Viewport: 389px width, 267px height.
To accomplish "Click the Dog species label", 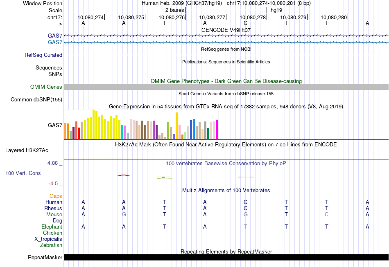I will click(x=57, y=220).
